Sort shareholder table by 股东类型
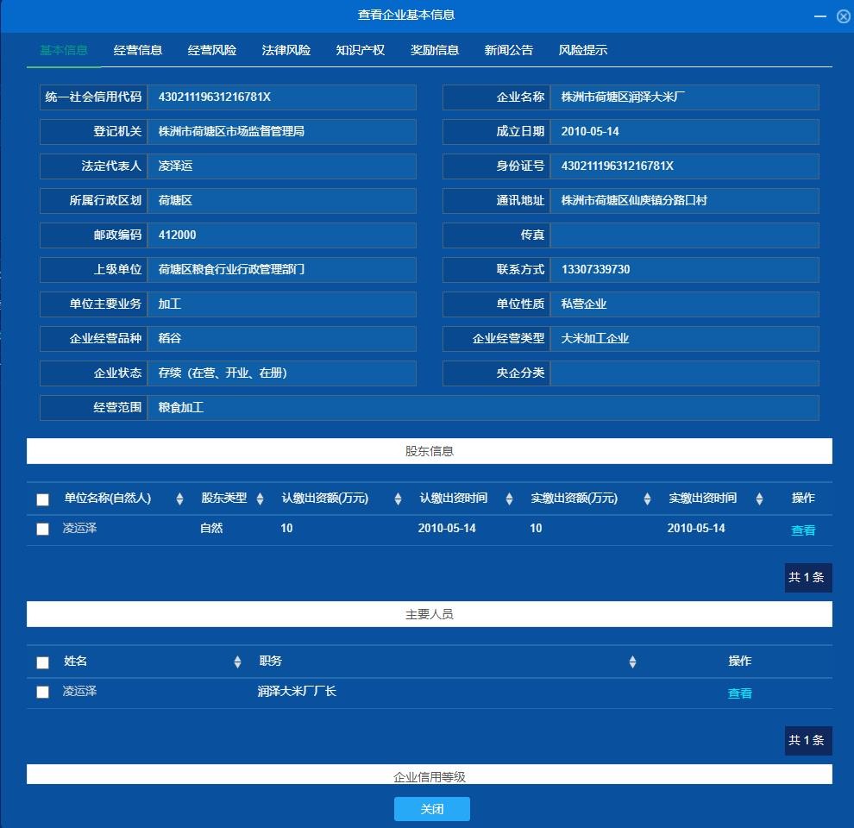The image size is (854, 828). (x=260, y=499)
